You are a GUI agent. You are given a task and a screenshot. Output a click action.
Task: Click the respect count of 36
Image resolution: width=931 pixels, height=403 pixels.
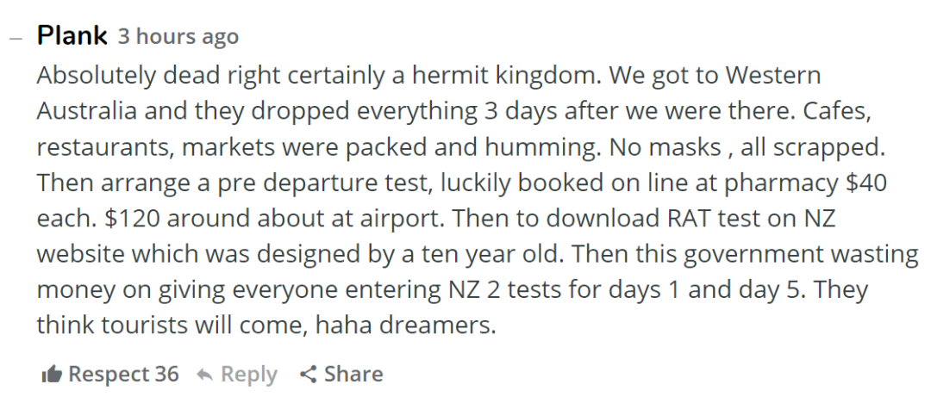167,374
